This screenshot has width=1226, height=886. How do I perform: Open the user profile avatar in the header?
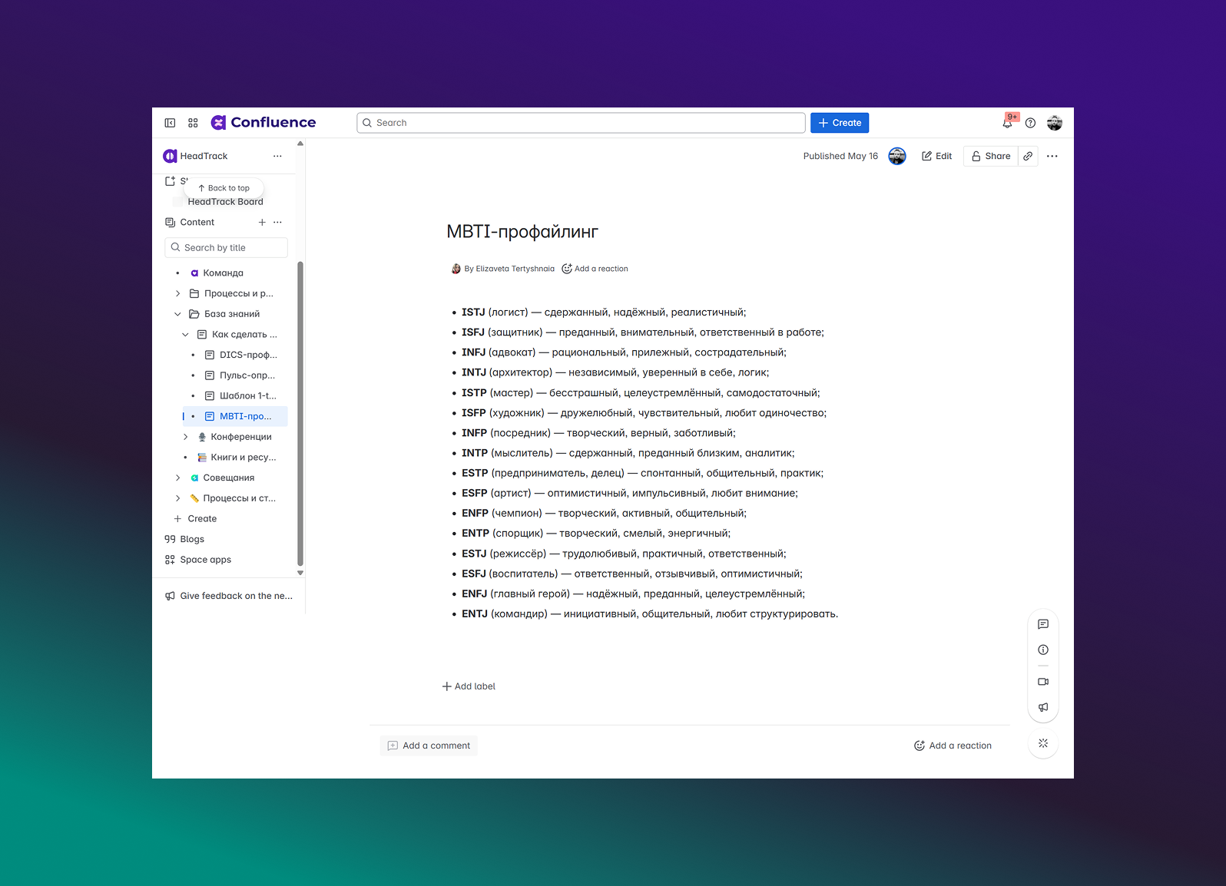pos(1054,123)
